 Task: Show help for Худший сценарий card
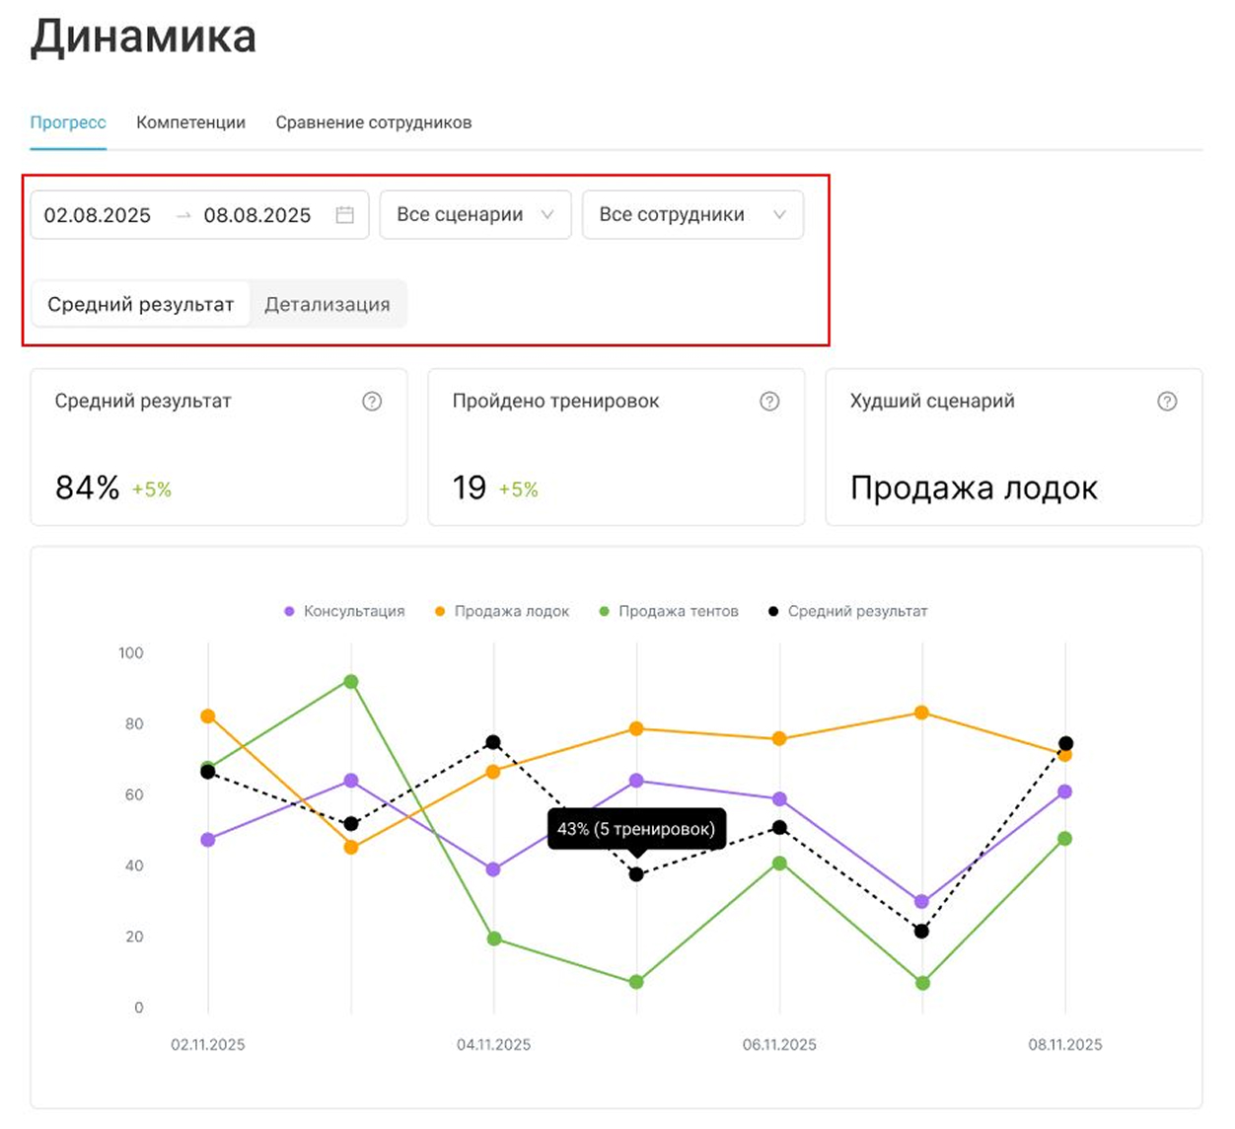1167,401
